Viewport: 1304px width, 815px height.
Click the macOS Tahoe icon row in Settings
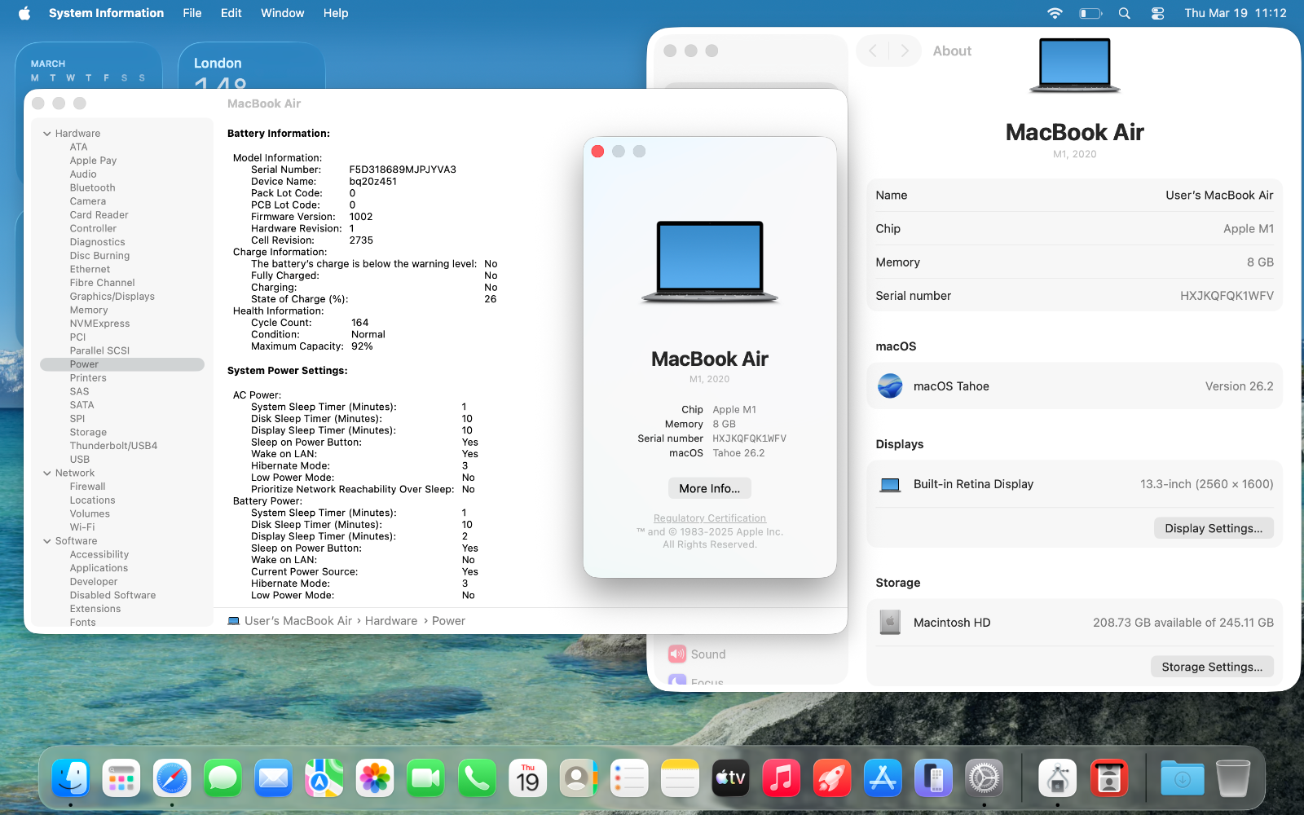(1074, 386)
